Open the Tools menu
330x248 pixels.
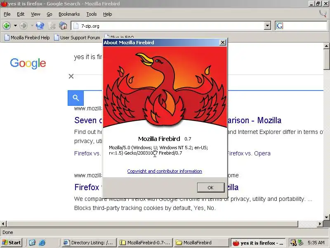pos(91,14)
